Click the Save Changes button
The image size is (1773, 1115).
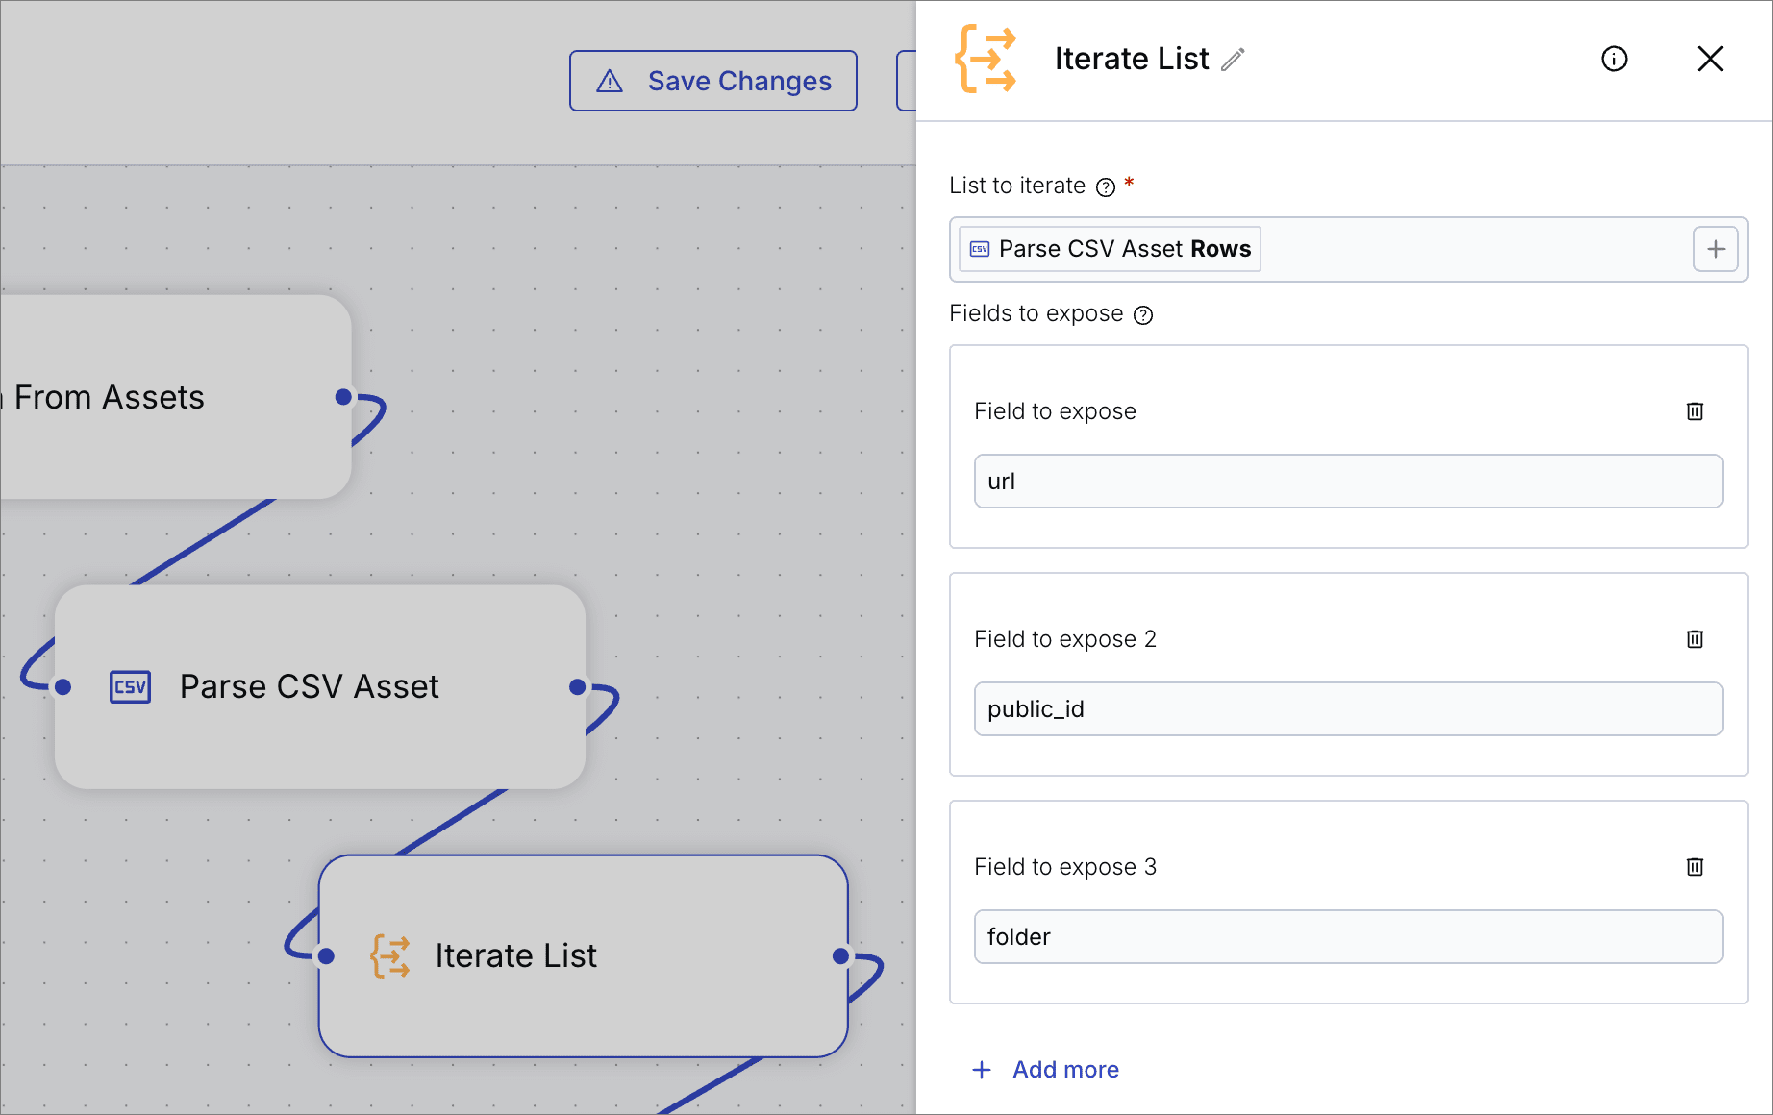[713, 81]
